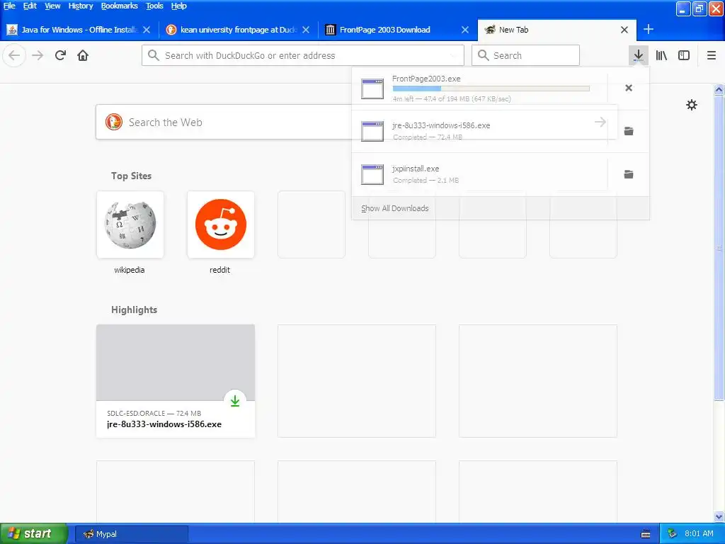Cancel the FrontPage2003.exe download
The width and height of the screenshot is (725, 544).
click(x=629, y=88)
